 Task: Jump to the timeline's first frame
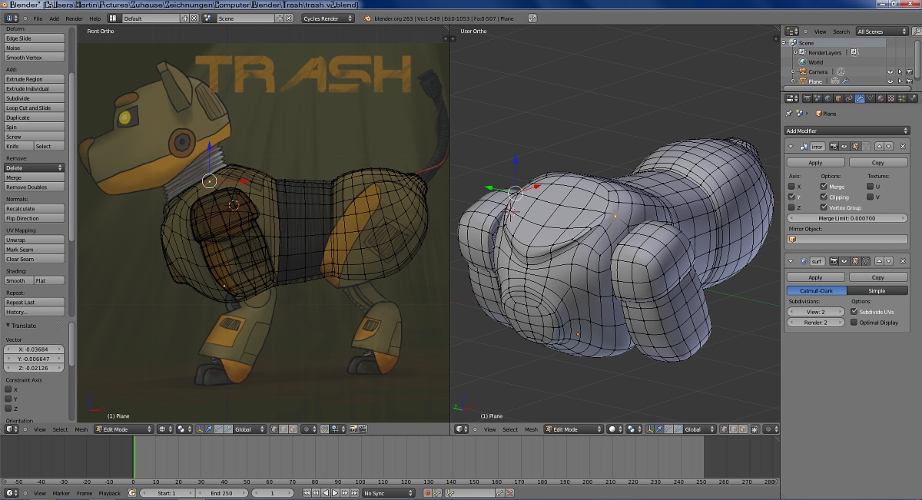pyautogui.click(x=307, y=493)
